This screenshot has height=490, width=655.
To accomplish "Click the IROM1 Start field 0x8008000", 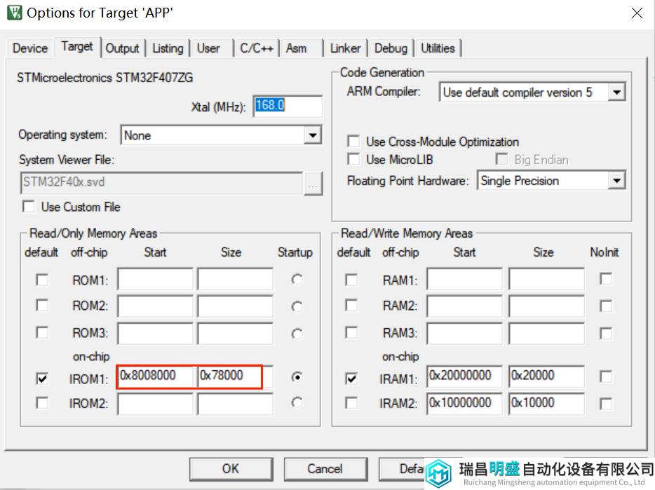I will point(156,376).
